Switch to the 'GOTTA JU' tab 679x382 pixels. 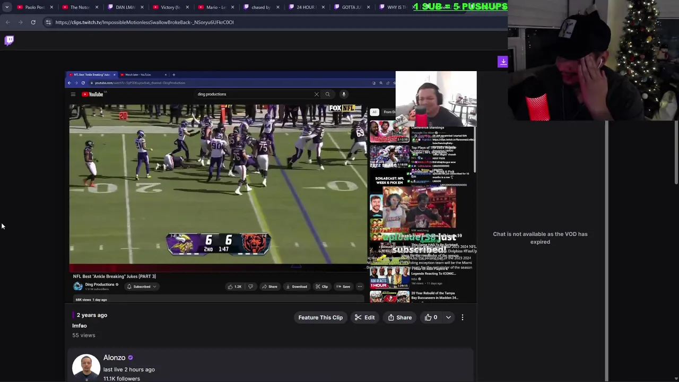[x=350, y=7]
